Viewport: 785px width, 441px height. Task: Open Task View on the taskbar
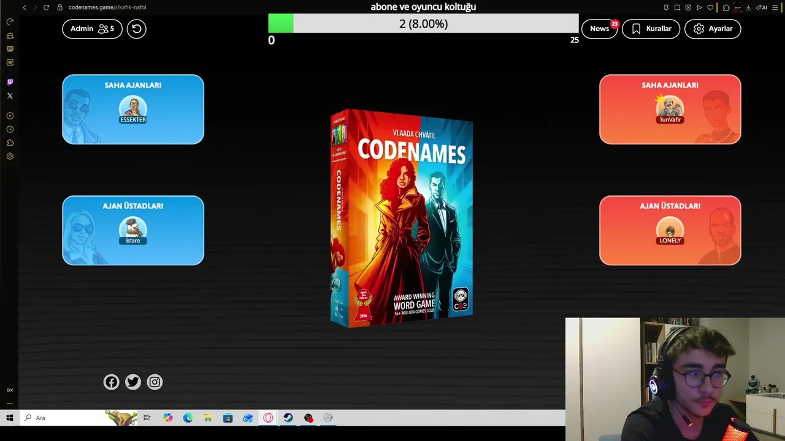(147, 418)
